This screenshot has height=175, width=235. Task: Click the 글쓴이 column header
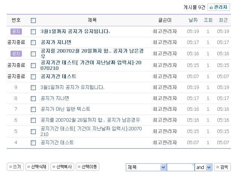pyautogui.click(x=165, y=20)
